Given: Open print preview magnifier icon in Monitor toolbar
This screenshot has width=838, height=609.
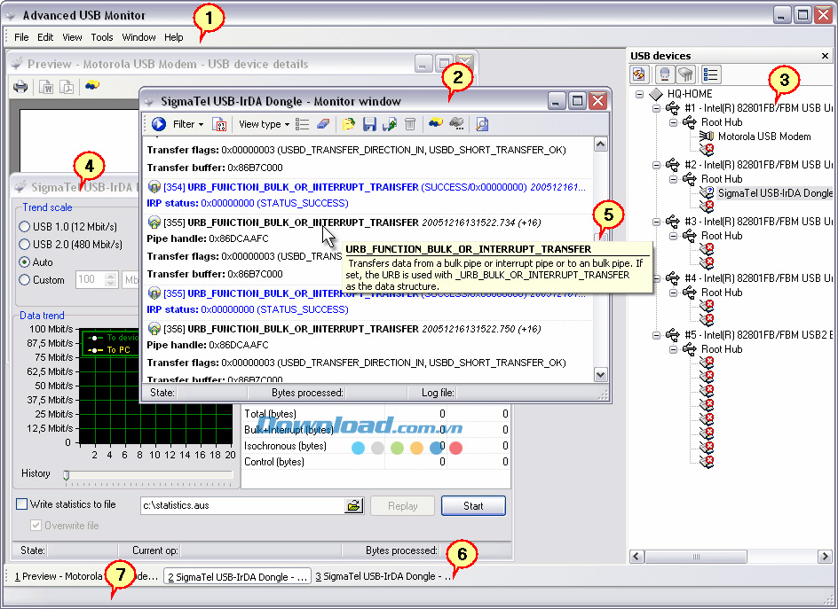Looking at the screenshot, I should tap(482, 124).
